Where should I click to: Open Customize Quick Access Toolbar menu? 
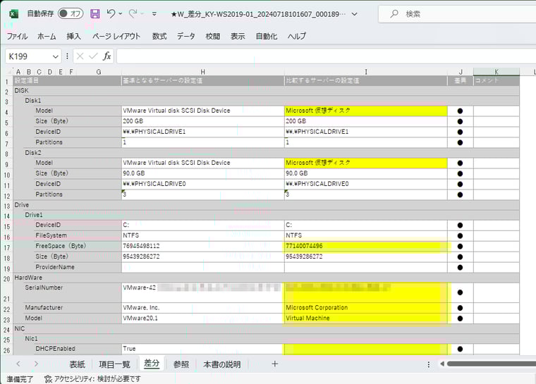154,14
